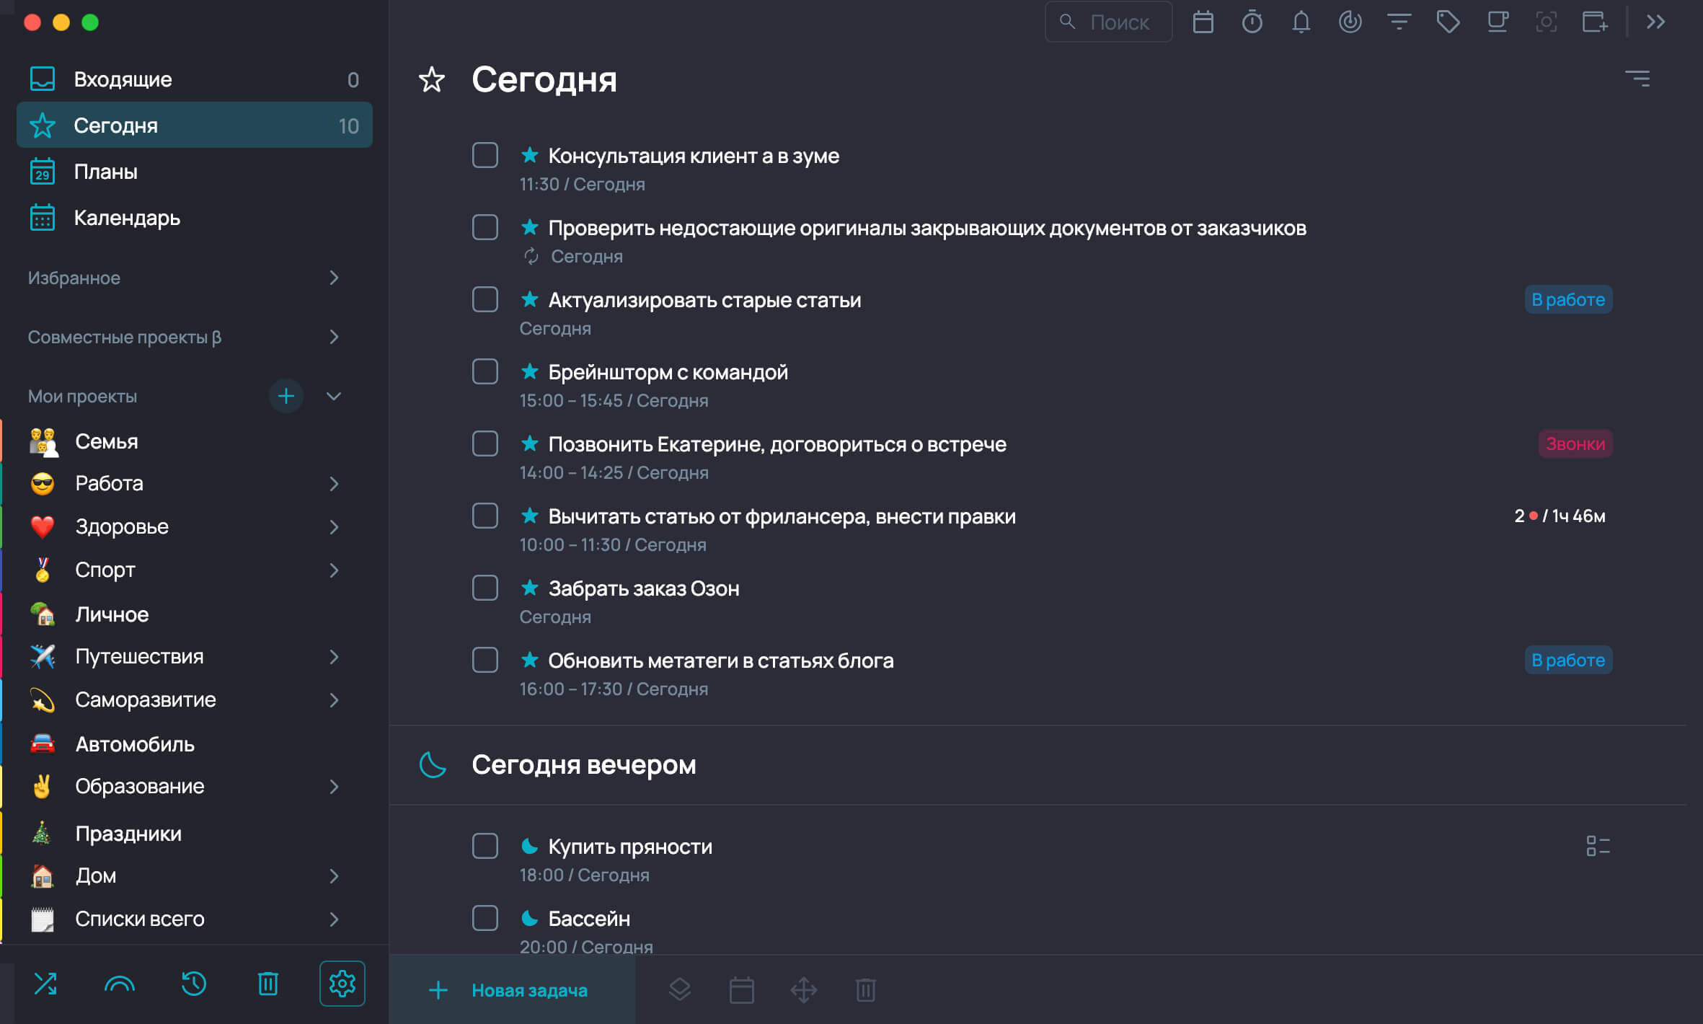
Task: Open the trash icon in sidebar footer
Action: (267, 984)
